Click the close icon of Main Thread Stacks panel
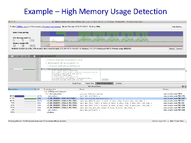Viewport: 191px width, 143px height. pyautogui.click(x=185, y=86)
